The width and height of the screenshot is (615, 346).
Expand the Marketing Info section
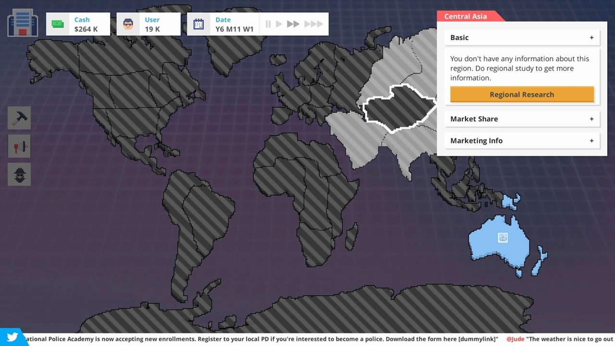click(x=522, y=141)
